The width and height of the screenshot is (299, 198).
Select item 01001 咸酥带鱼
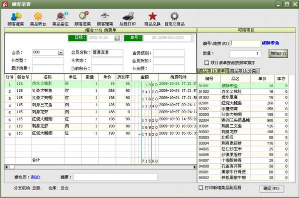tap(243, 86)
